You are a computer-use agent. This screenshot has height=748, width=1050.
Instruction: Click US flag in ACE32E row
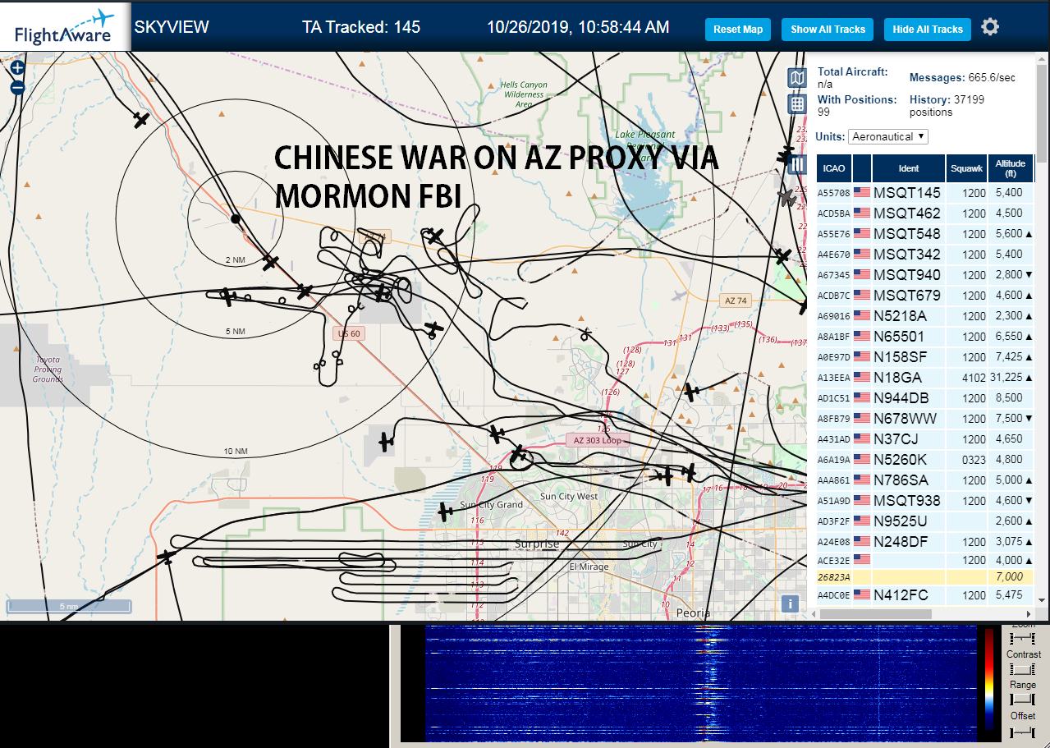(x=862, y=560)
